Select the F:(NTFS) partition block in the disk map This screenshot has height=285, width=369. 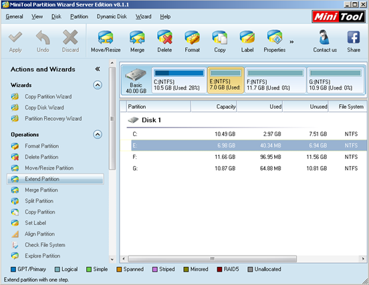[275, 80]
